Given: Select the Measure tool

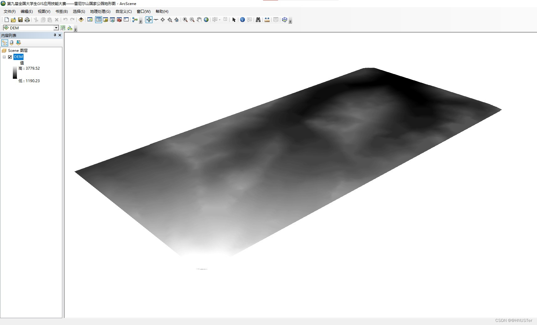Looking at the screenshot, I should tap(267, 20).
